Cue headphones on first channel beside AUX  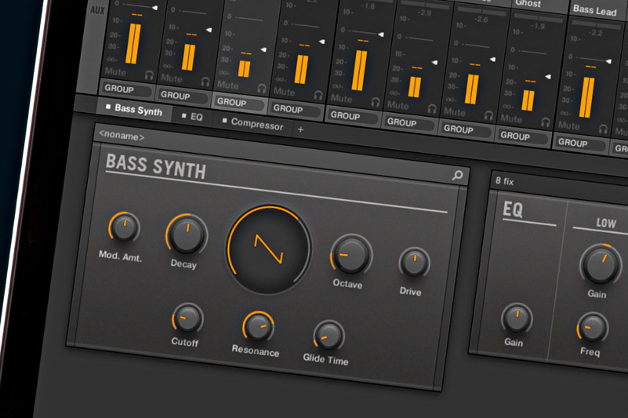click(150, 75)
